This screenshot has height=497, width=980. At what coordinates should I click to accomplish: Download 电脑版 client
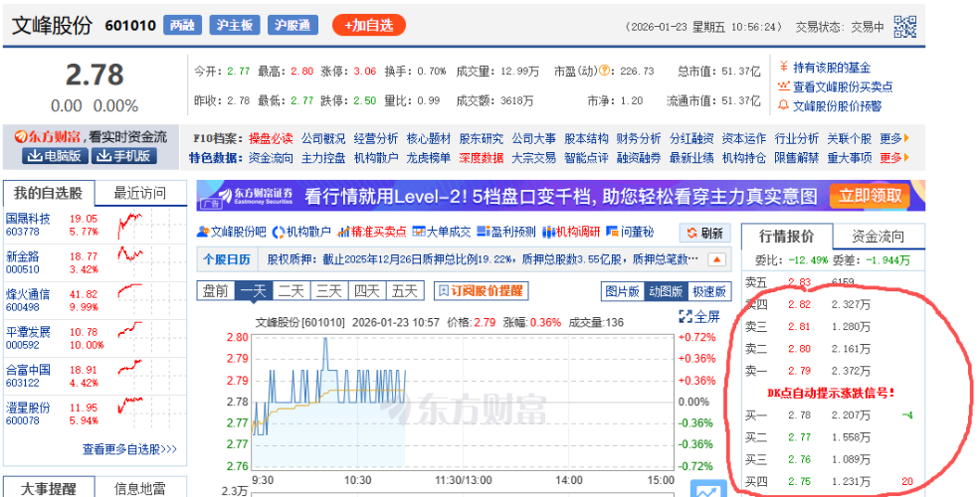[55, 156]
